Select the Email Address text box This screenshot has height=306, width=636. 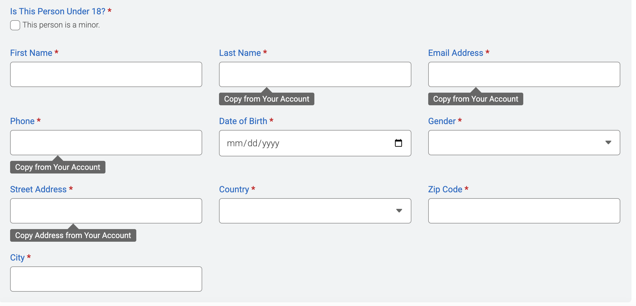coord(524,74)
